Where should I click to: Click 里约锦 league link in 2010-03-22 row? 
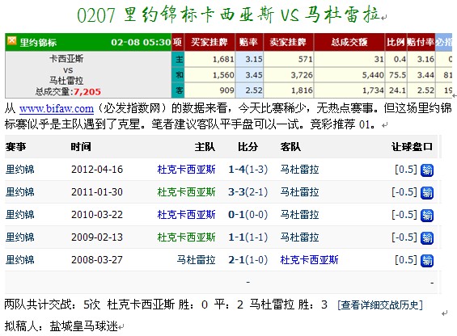point(20,215)
